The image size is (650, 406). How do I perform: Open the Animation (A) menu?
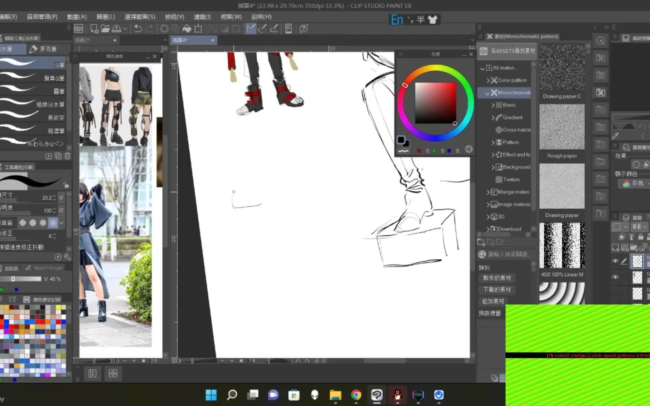[x=77, y=17]
